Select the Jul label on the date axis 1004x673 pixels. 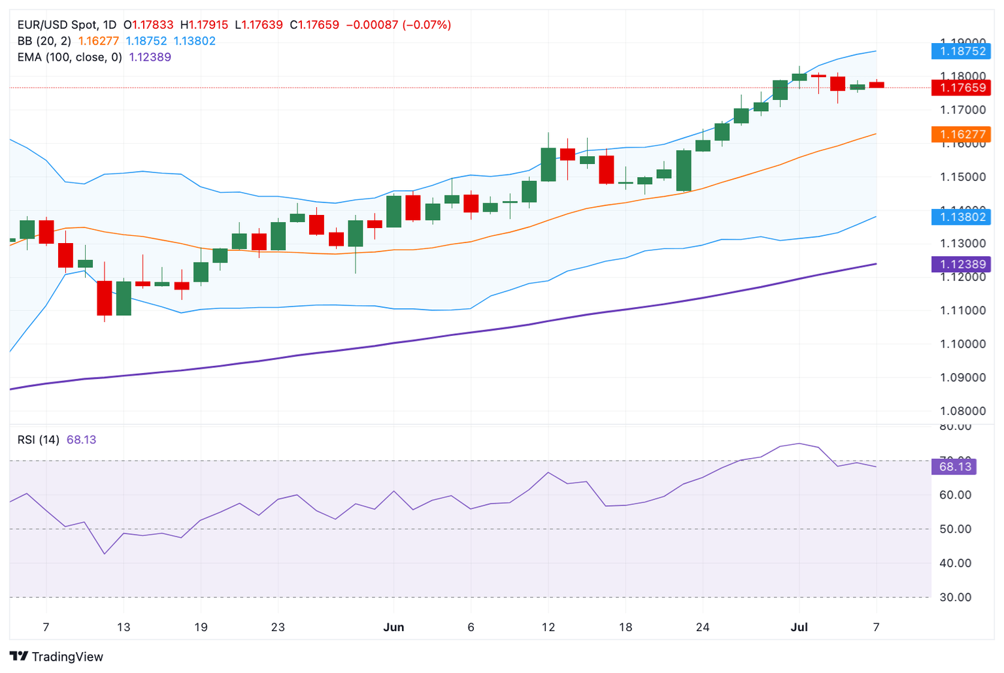point(799,627)
